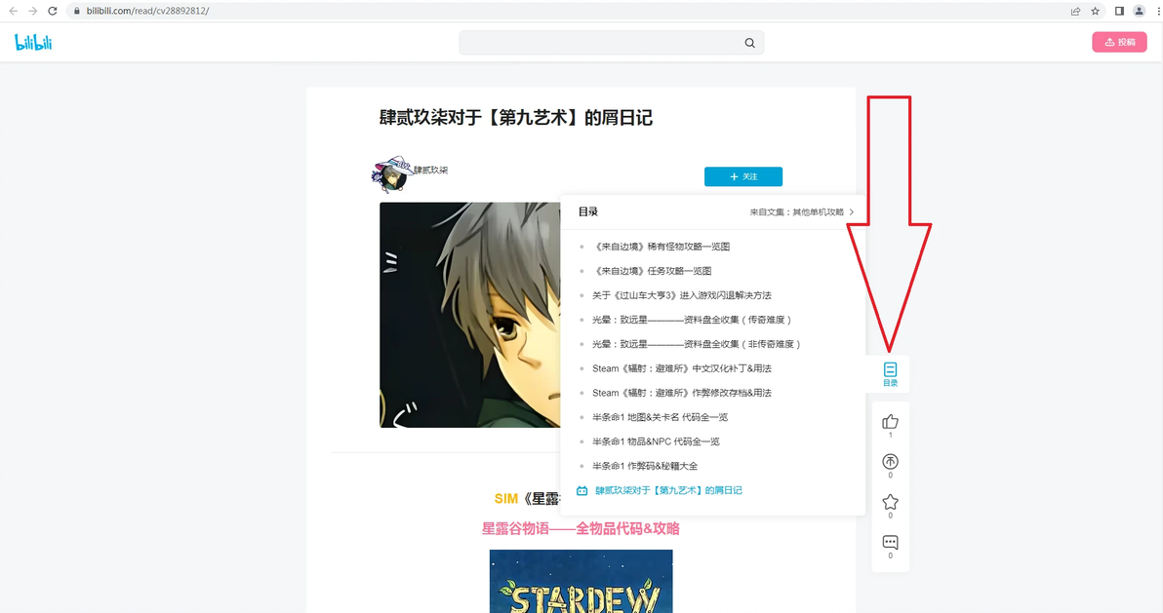Screen dimensions: 1163x613
Task: Click the Stardew Valley cover image
Action: [581, 581]
